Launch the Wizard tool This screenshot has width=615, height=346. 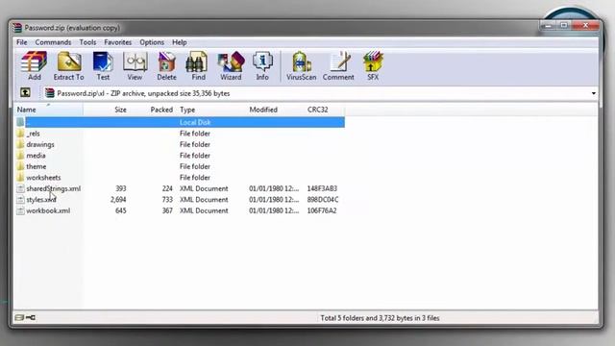pyautogui.click(x=231, y=66)
